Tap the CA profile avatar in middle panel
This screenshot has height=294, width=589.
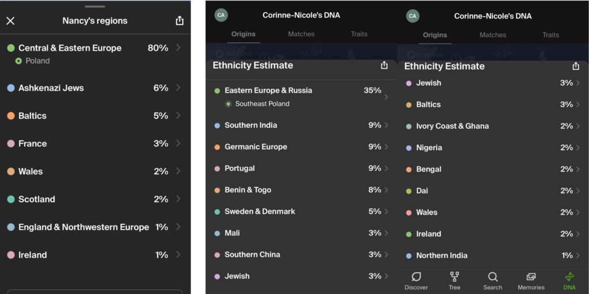[x=221, y=15]
